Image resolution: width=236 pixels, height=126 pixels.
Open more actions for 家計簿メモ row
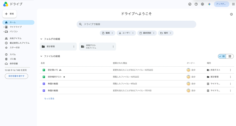230,70
